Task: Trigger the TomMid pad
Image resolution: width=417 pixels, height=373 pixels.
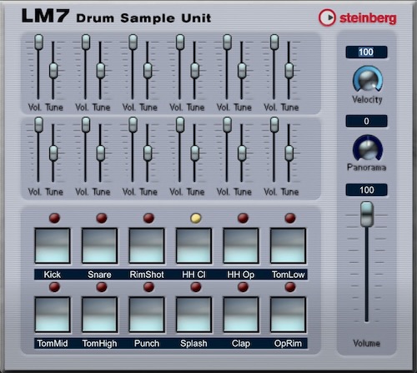Action: (x=53, y=315)
